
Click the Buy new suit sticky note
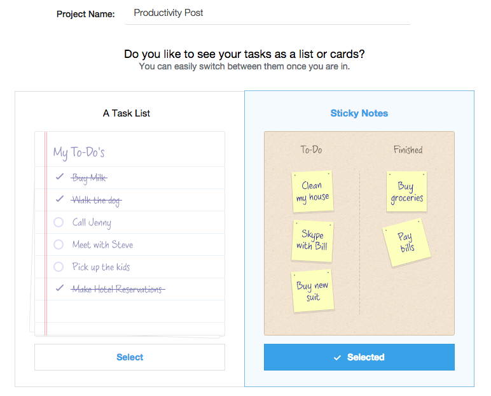coord(312,291)
